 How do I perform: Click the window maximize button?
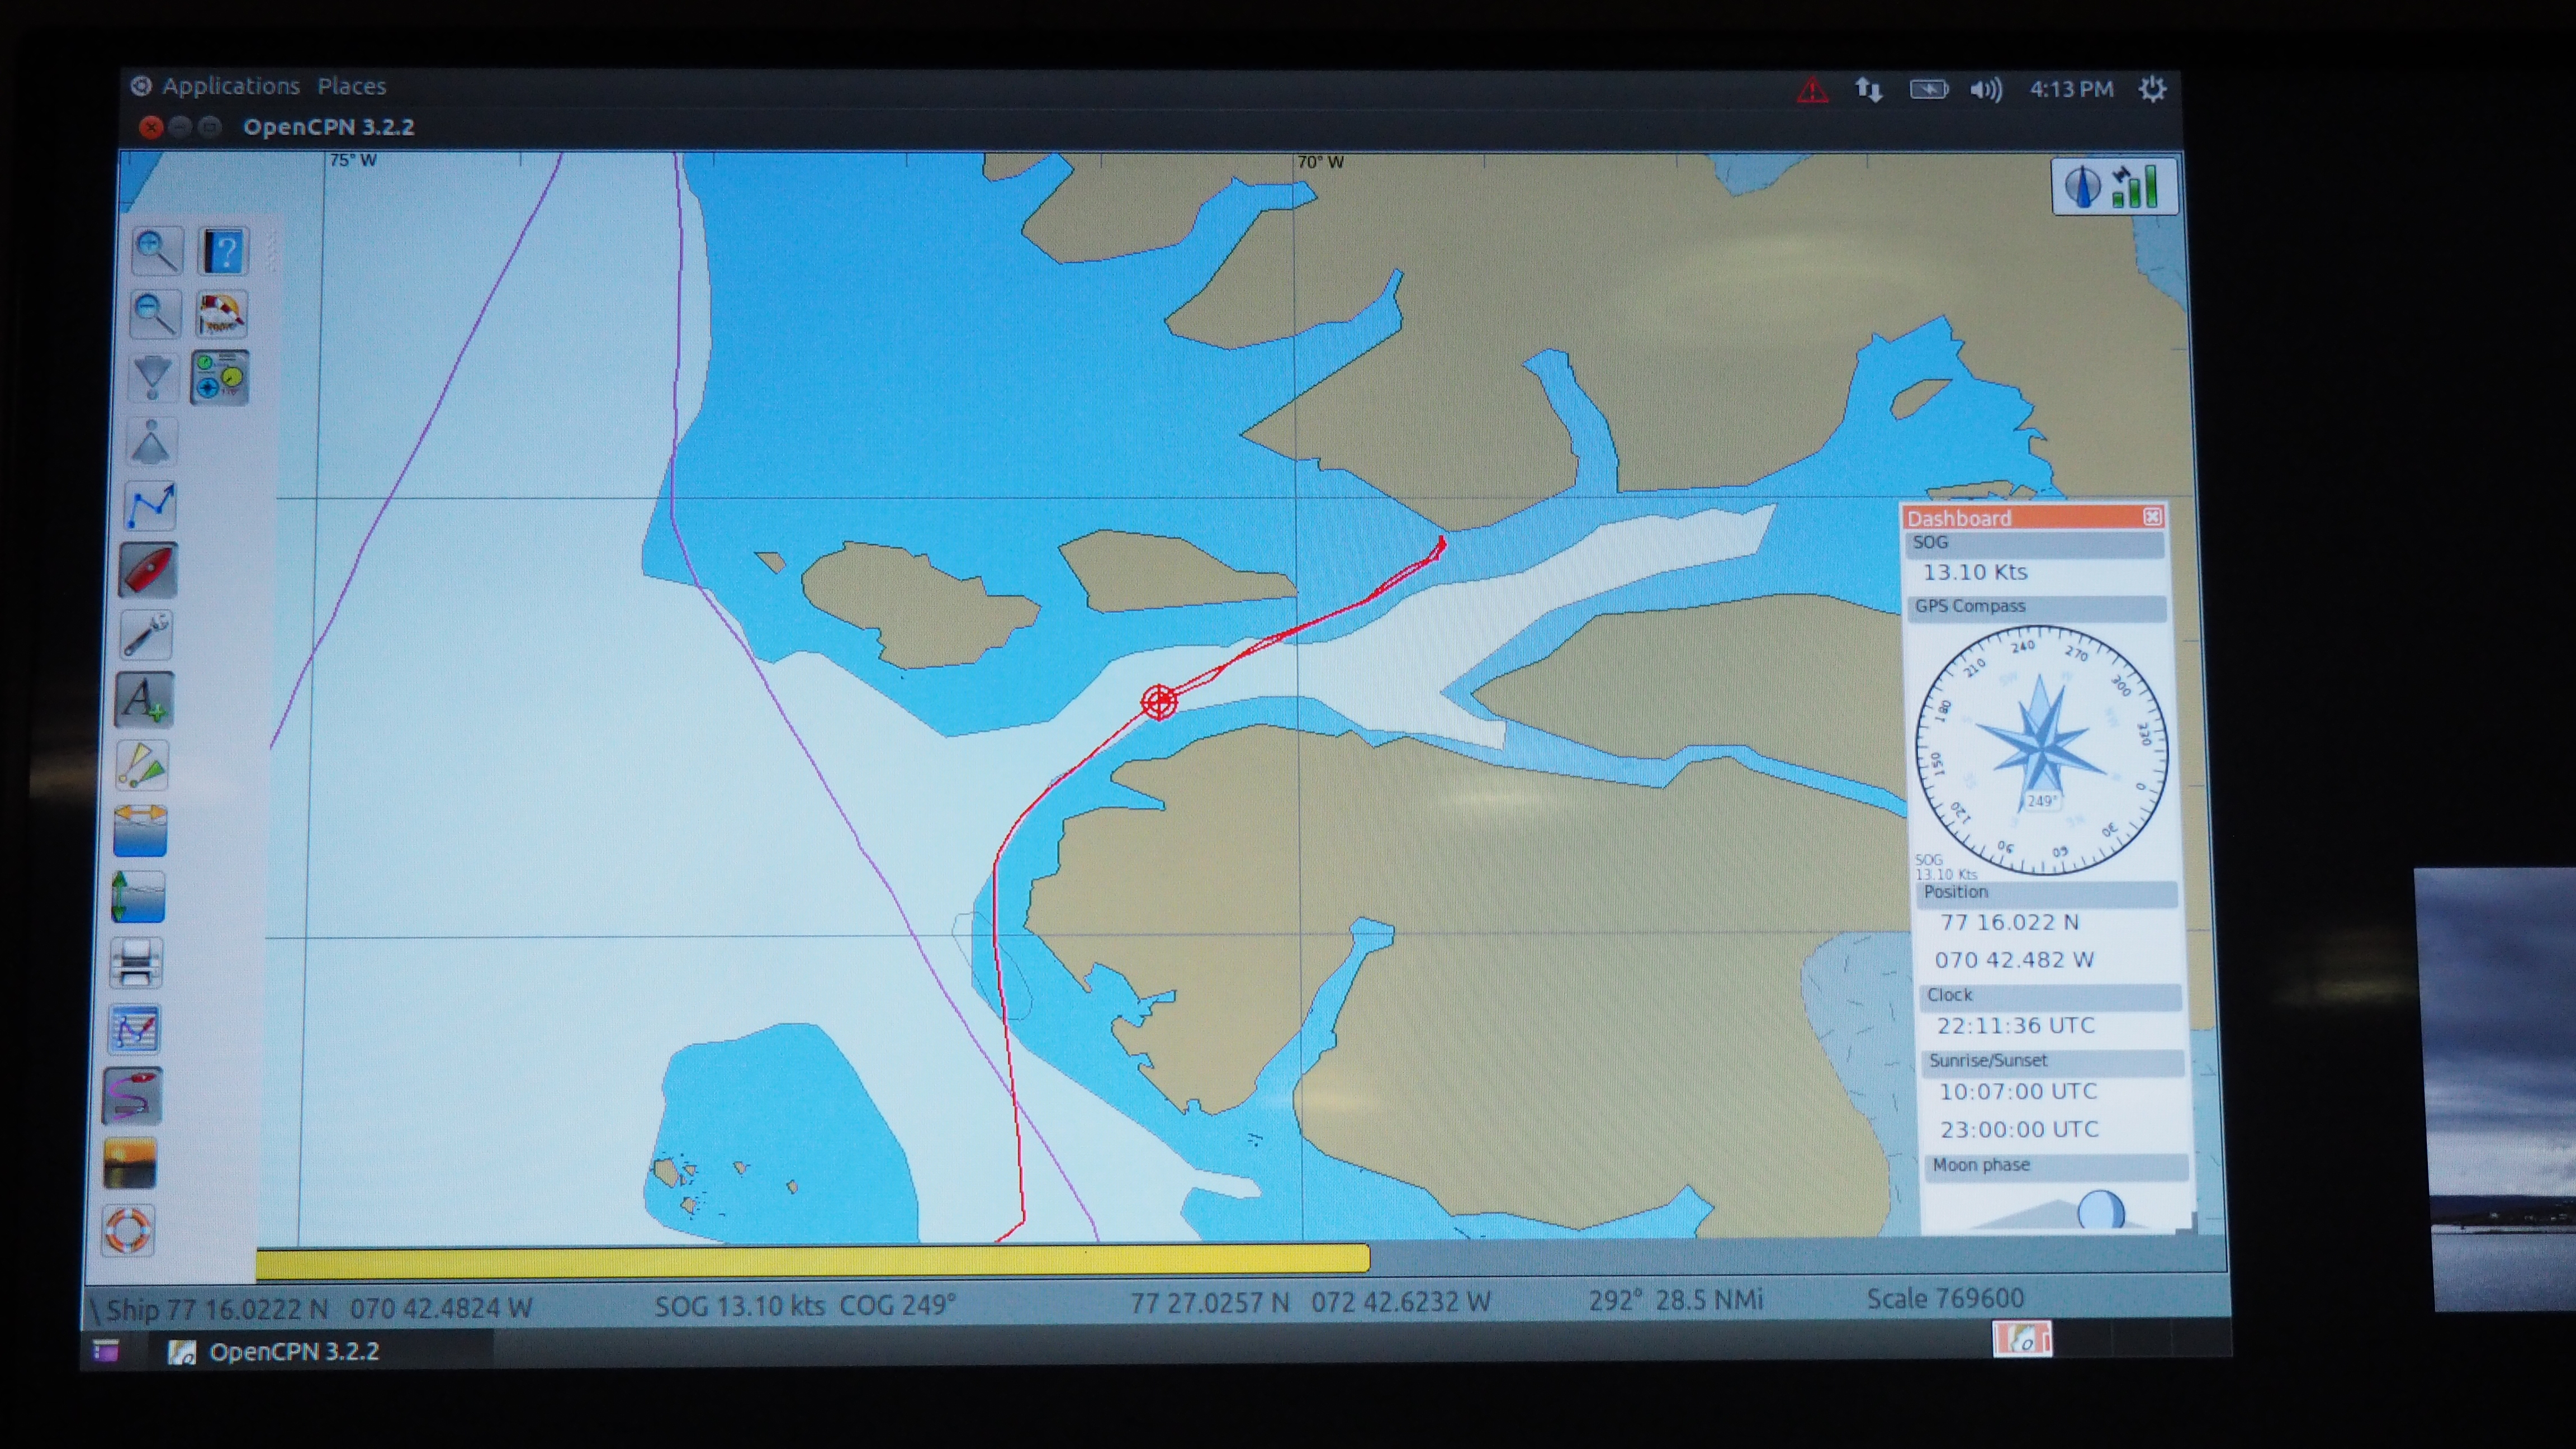coord(209,127)
